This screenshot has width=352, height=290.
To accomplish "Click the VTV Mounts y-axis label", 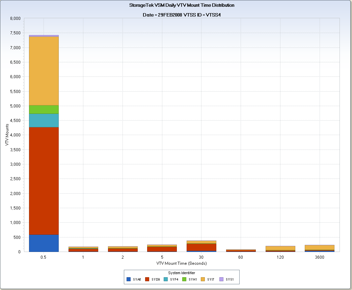I will click(x=7, y=135).
